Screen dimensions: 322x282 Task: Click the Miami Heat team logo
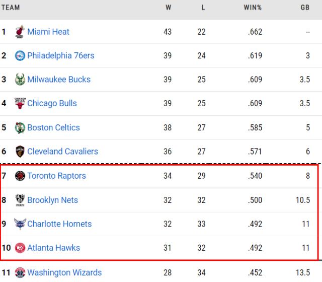click(x=20, y=32)
